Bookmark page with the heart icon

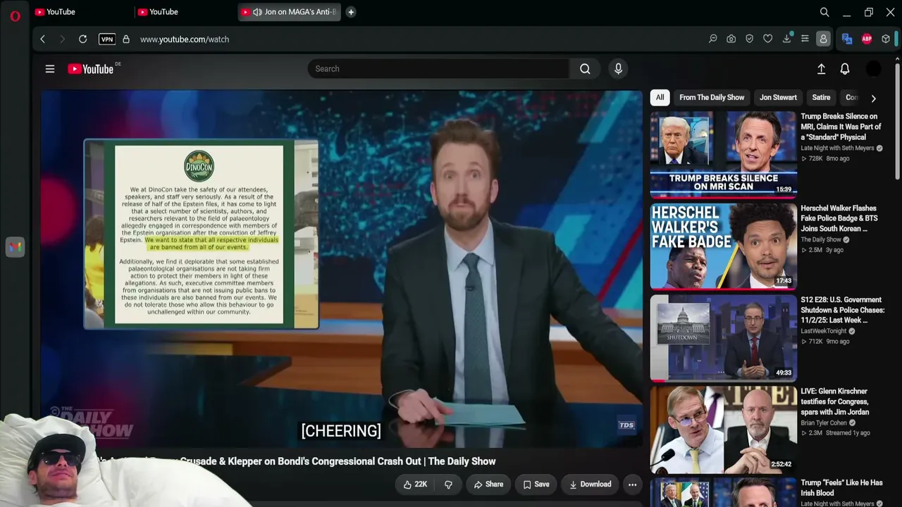[x=768, y=39]
